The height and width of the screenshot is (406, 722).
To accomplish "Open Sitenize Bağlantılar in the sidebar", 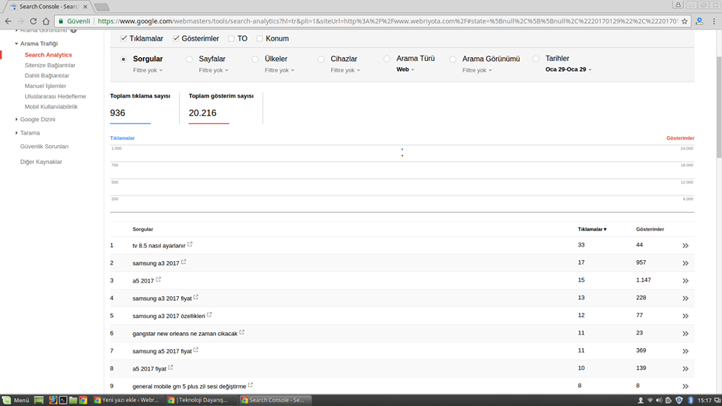I will [50, 65].
